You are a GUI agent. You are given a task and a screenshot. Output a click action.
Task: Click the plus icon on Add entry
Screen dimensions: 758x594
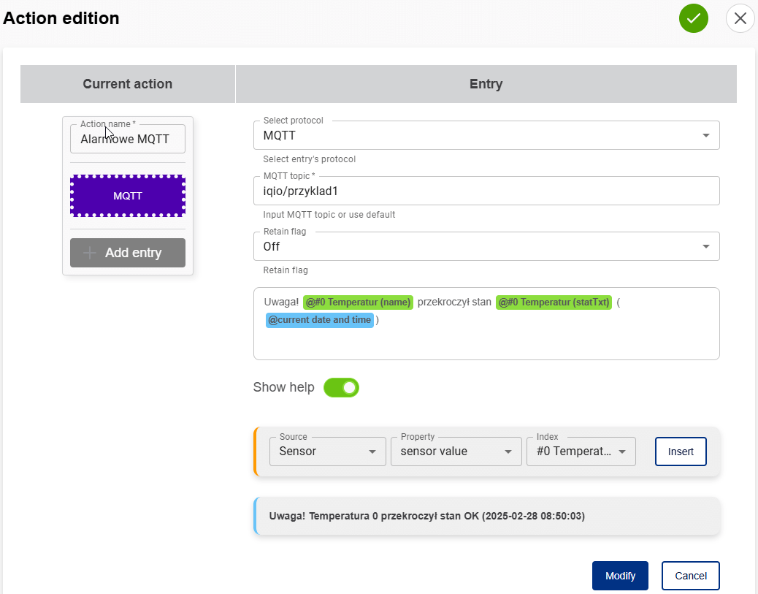(90, 253)
